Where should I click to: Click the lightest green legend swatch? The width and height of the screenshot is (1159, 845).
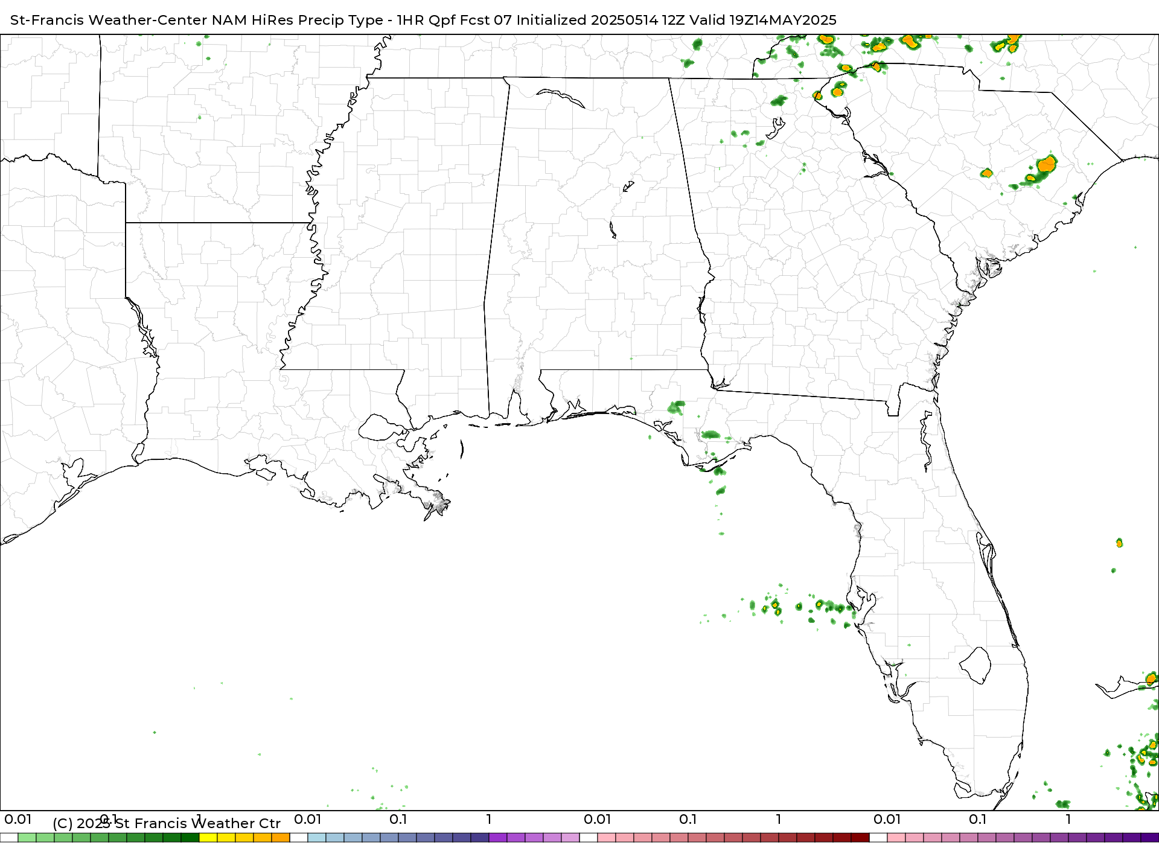[27, 838]
